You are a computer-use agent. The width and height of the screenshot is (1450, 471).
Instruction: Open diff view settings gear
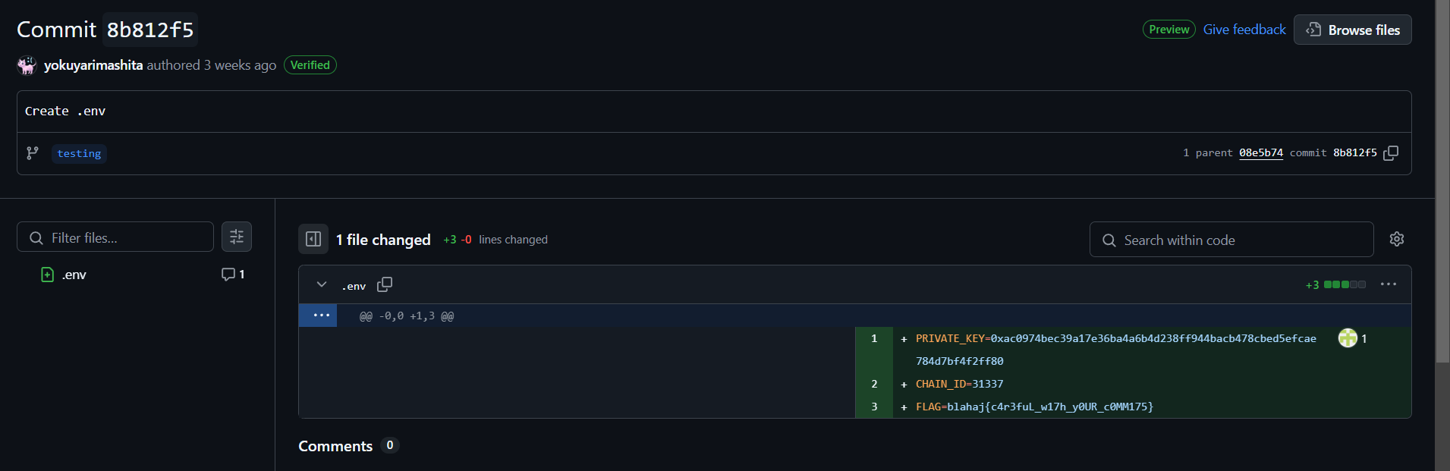point(1396,239)
